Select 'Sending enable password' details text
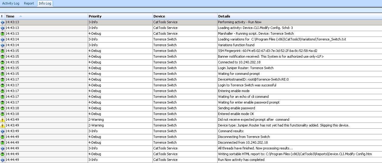382x163 pixels. click(x=236, y=108)
